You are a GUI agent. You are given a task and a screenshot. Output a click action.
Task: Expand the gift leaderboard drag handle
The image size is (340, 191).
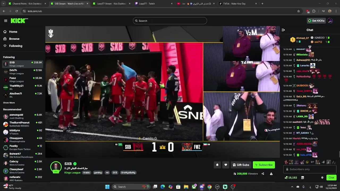[x=310, y=47]
